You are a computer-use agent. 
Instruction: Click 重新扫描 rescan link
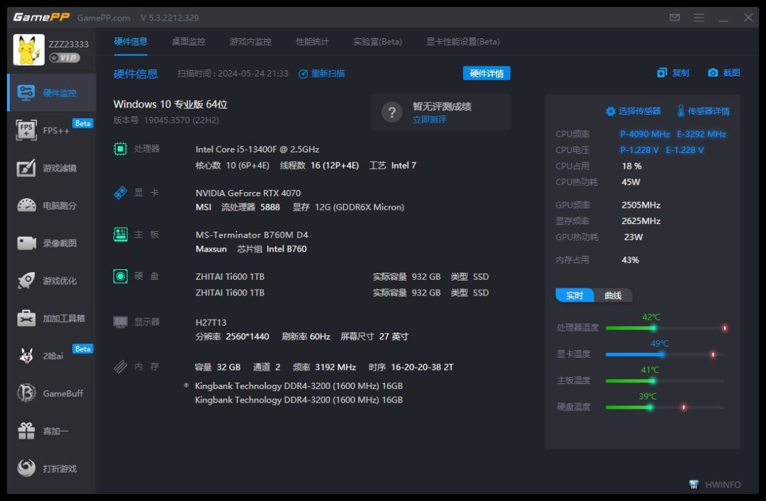pos(328,74)
